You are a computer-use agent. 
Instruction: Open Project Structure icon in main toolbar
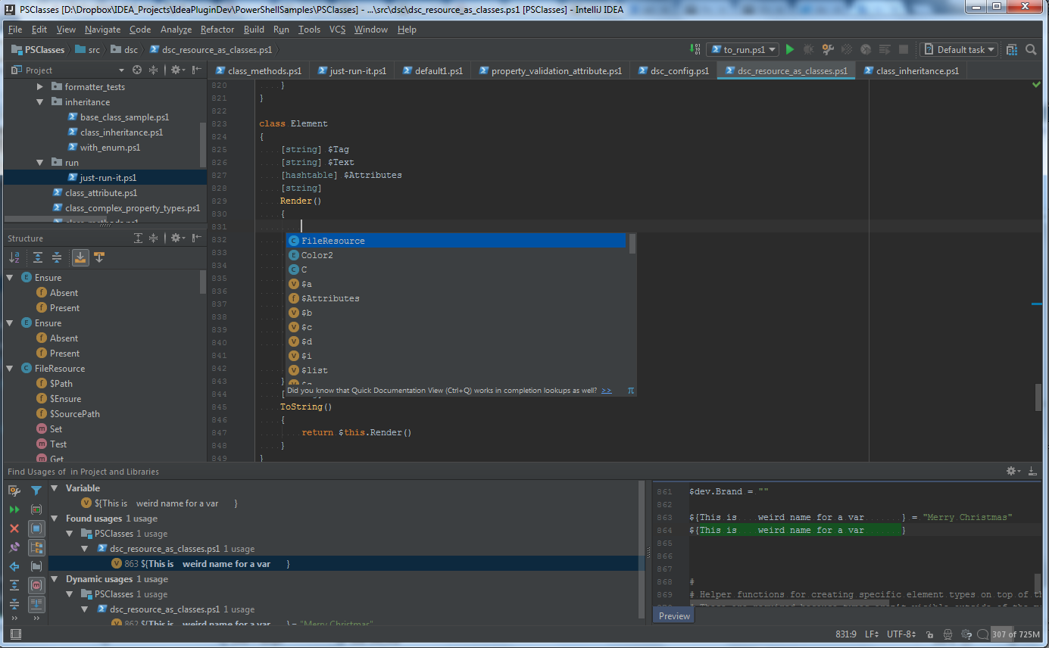click(x=1012, y=49)
